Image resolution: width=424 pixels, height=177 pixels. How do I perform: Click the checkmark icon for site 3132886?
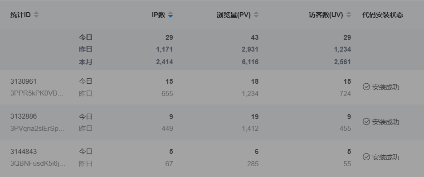pyautogui.click(x=366, y=122)
